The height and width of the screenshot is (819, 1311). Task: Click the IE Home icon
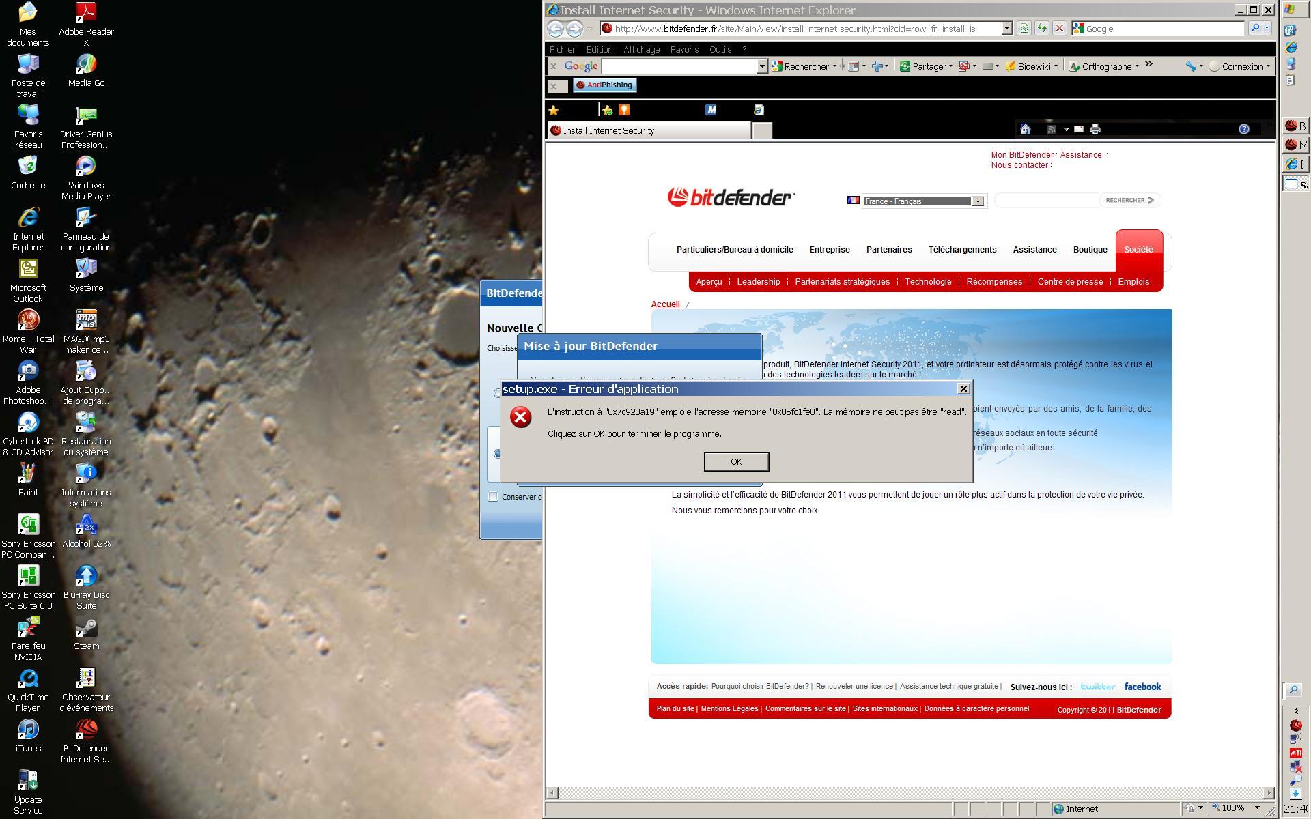[x=1025, y=129]
